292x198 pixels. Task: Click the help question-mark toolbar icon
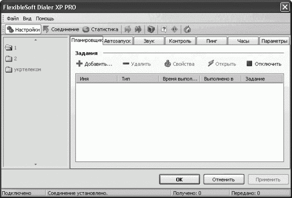[164, 29]
